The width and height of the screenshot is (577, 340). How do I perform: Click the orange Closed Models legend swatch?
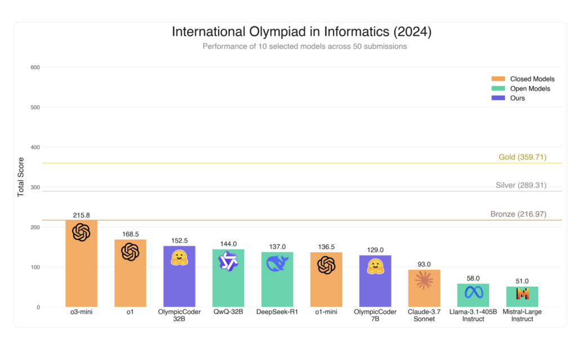[498, 79]
